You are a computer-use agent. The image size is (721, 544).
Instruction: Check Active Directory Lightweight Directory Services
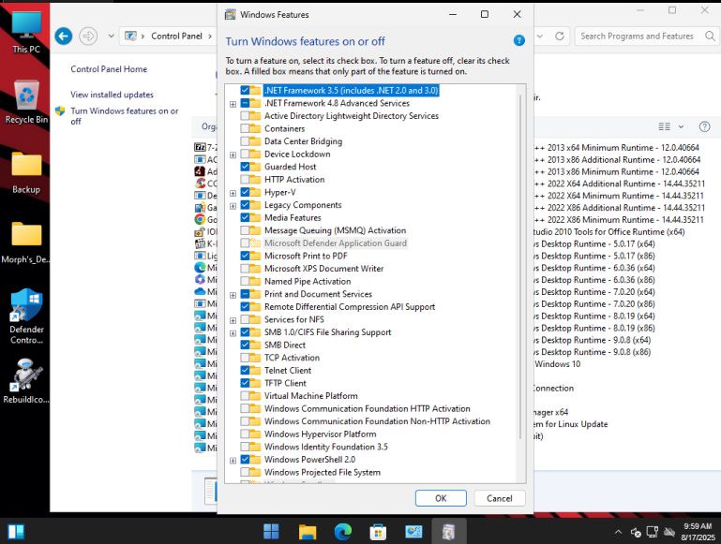coord(245,116)
